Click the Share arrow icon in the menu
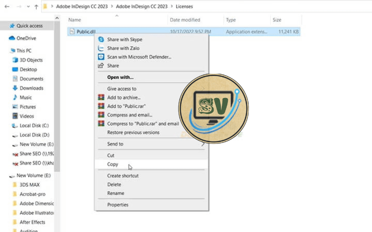372x232 pixels. [101, 65]
